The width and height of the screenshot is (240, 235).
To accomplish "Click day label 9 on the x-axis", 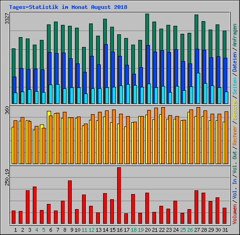I will [72, 230].
